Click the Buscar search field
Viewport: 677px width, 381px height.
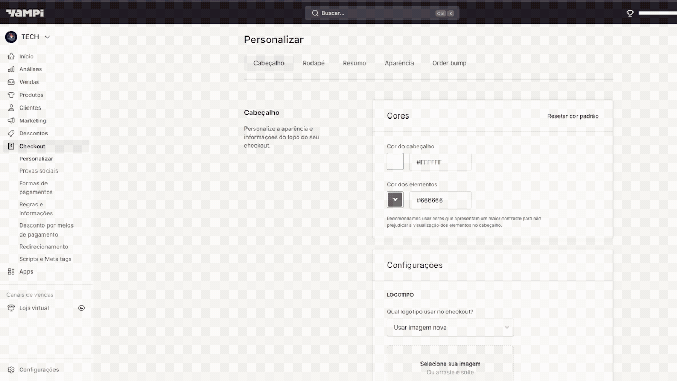(382, 13)
